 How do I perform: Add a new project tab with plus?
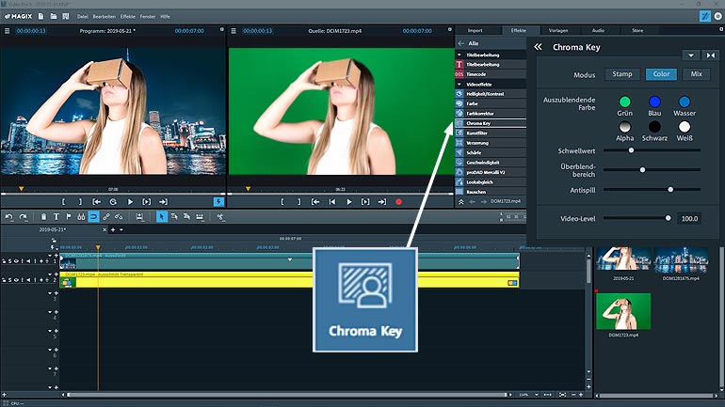click(x=113, y=229)
